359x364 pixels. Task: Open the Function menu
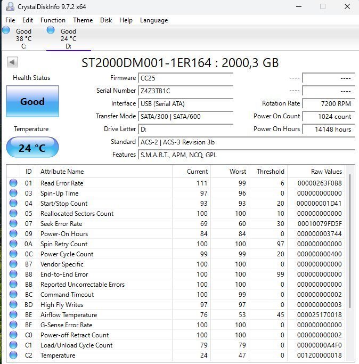[53, 20]
